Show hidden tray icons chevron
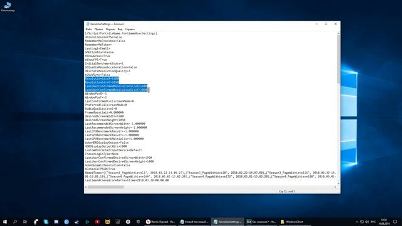402x226 pixels. tap(357, 222)
